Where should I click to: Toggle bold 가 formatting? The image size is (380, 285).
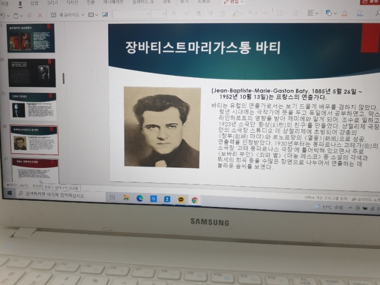coord(199,13)
